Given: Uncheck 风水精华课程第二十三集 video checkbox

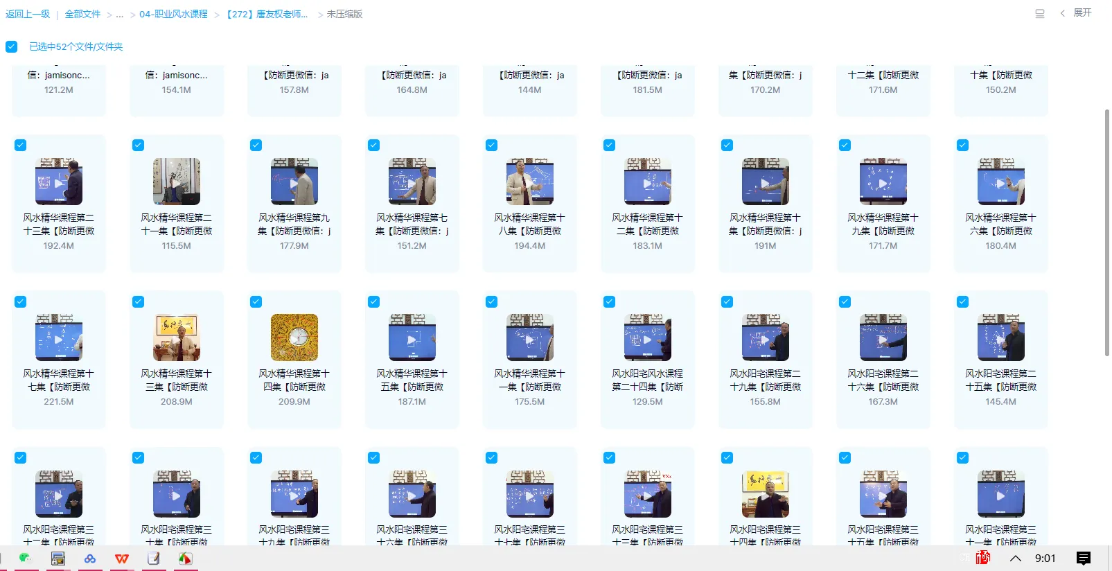Looking at the screenshot, I should click(x=21, y=145).
